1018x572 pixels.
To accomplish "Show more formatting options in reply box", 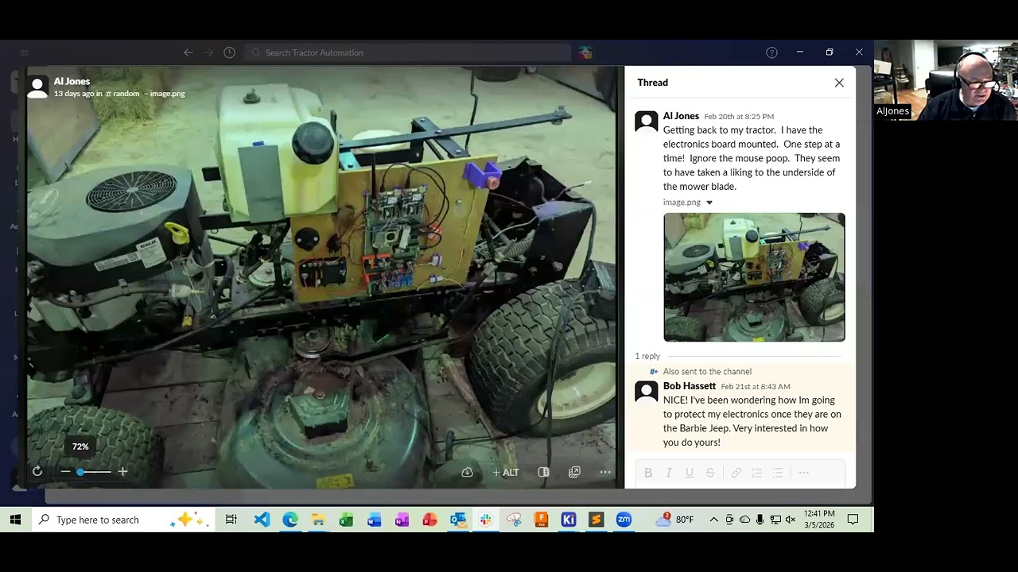I will tap(804, 473).
